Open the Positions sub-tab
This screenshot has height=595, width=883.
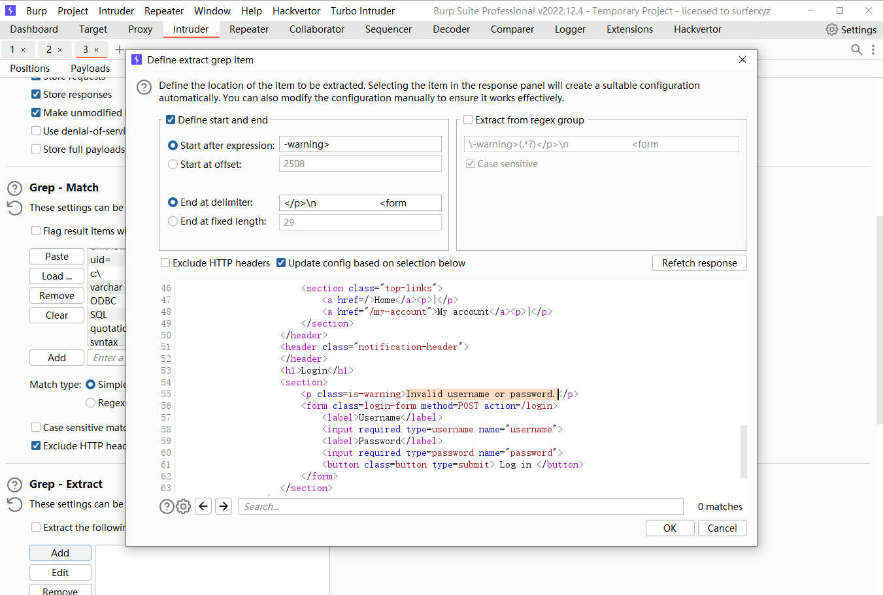[30, 69]
